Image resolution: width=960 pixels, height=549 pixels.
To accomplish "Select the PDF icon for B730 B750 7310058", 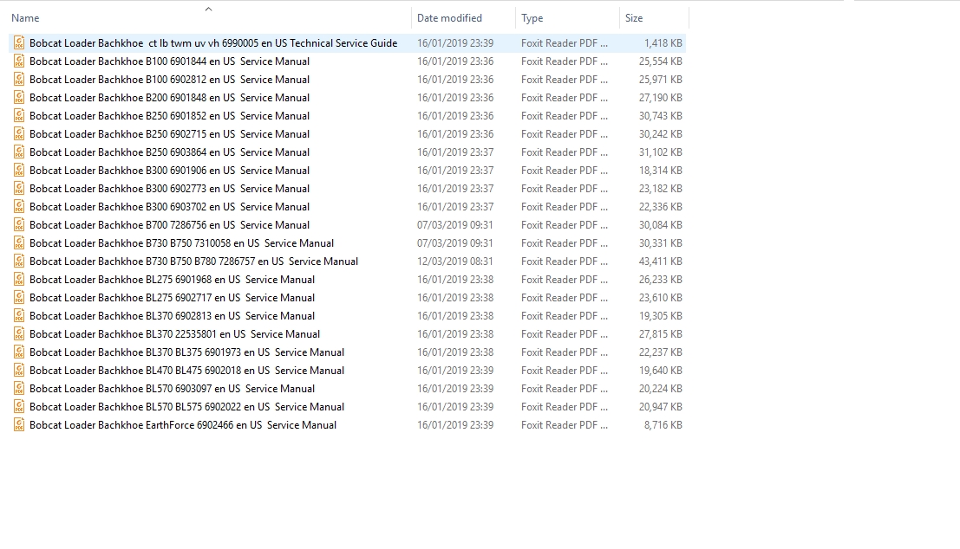I will (19, 243).
